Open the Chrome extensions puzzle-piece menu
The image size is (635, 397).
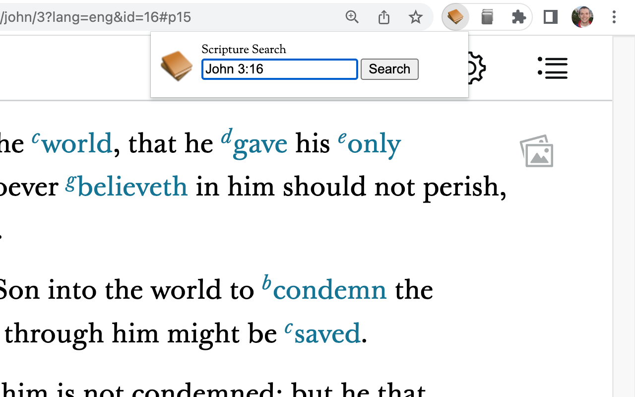(x=518, y=16)
